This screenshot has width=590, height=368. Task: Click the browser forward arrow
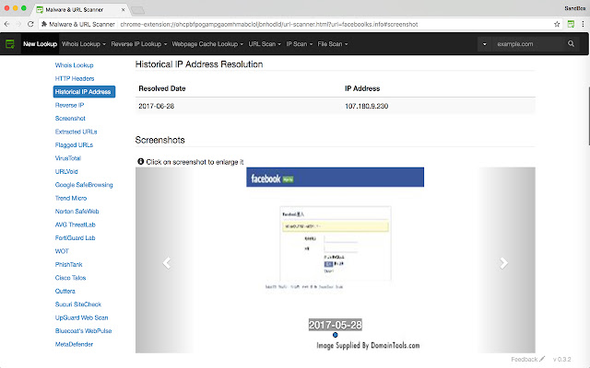tap(18, 25)
